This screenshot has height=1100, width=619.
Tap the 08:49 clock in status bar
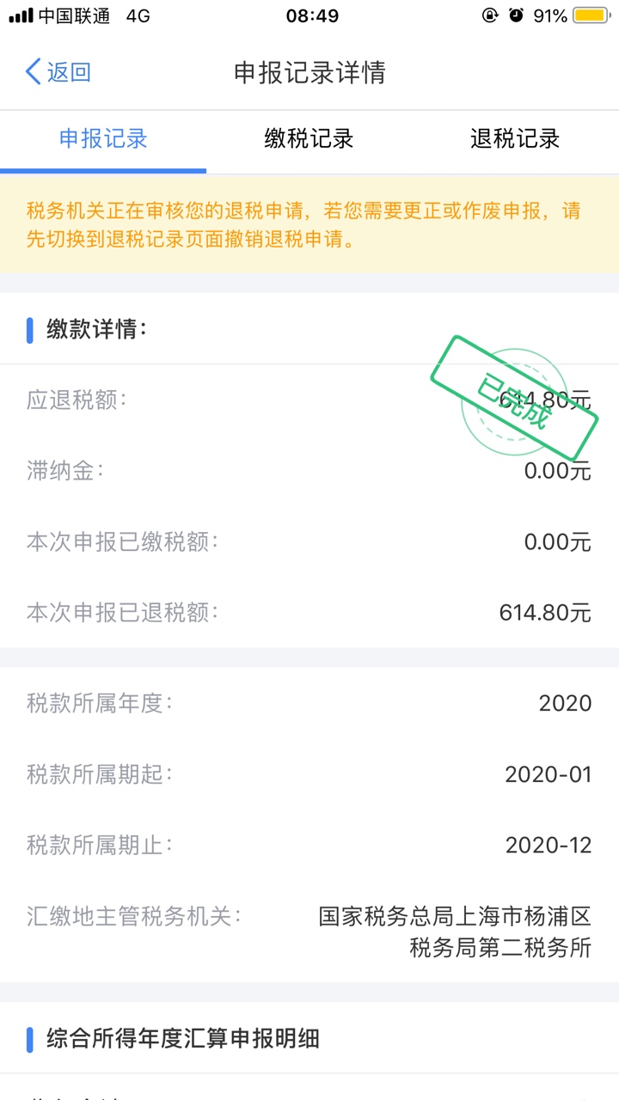point(312,15)
